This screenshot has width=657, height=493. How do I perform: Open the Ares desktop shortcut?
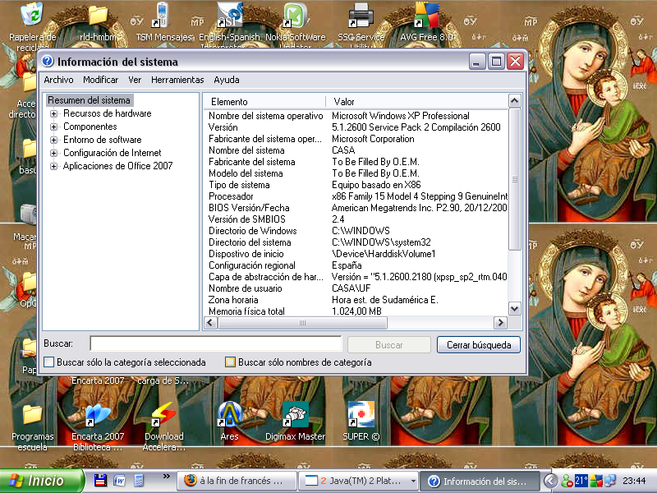click(229, 415)
